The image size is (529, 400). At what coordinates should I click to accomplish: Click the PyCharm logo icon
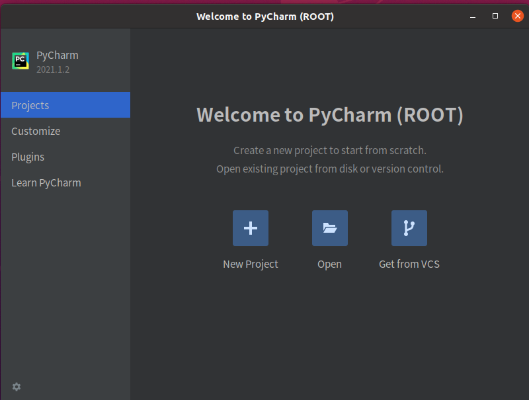20,61
